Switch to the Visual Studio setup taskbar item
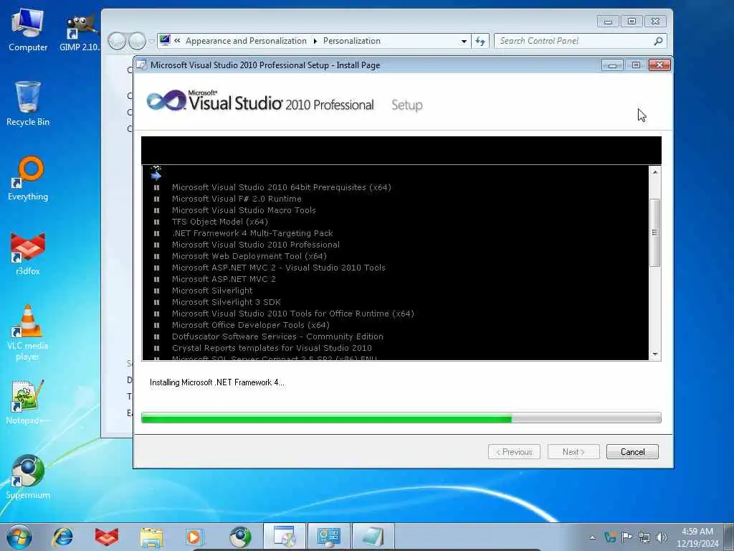734x551 pixels. click(284, 537)
